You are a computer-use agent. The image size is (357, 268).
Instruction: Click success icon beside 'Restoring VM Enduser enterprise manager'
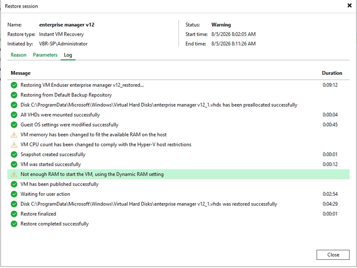[x=14, y=85]
